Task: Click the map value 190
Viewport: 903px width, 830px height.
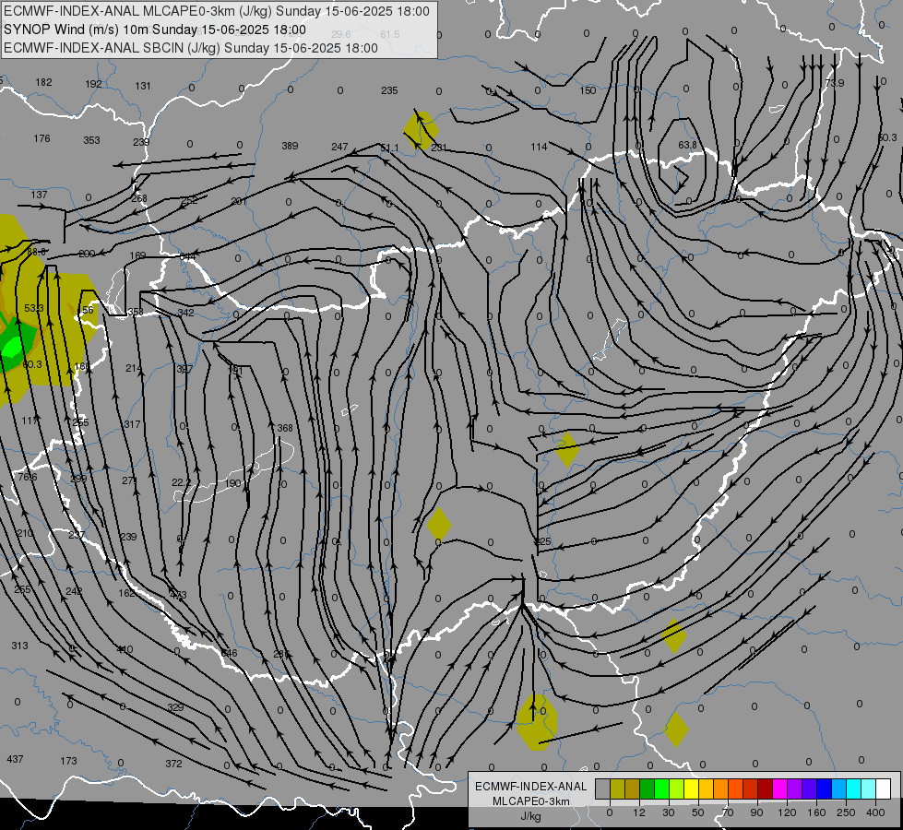Action: pos(232,483)
